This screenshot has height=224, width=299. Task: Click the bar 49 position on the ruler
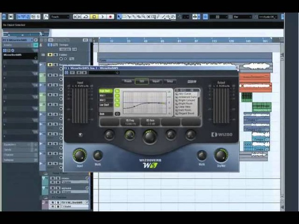[146, 41]
